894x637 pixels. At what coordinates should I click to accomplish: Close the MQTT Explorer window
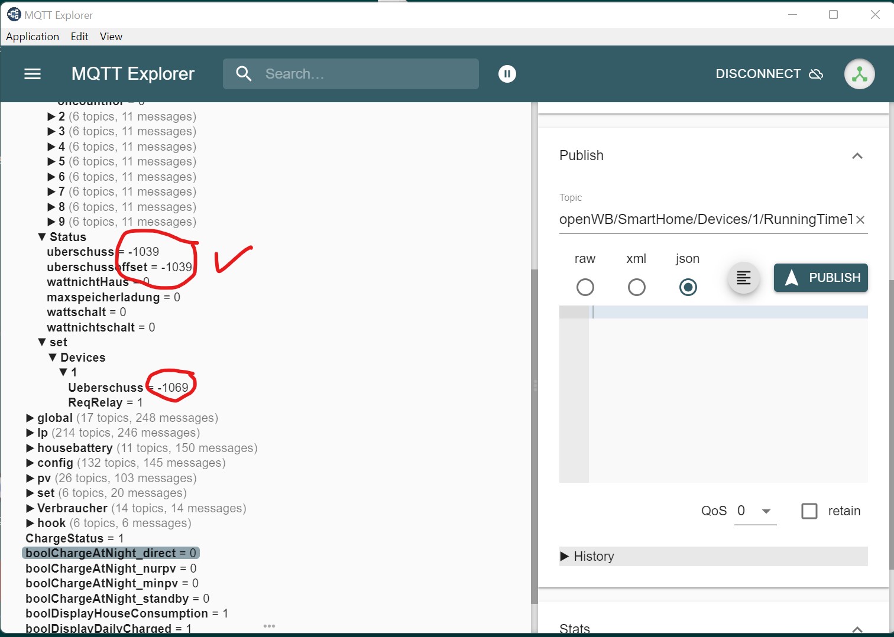pos(875,14)
